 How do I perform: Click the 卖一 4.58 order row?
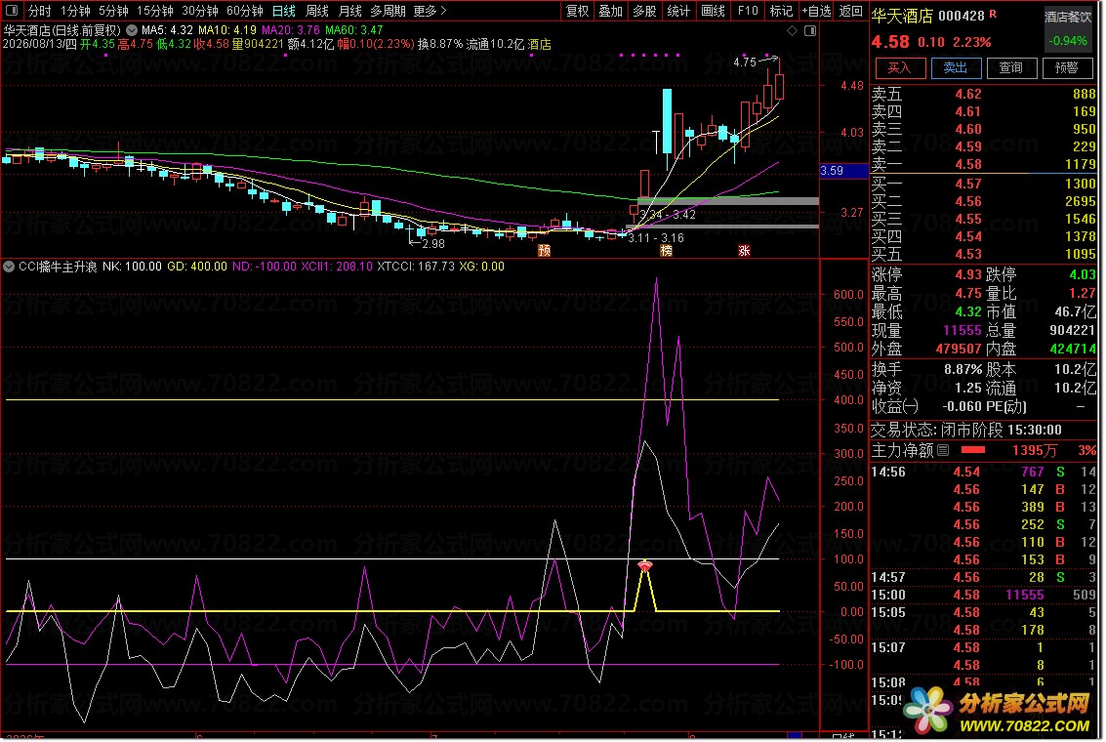pyautogui.click(x=983, y=164)
